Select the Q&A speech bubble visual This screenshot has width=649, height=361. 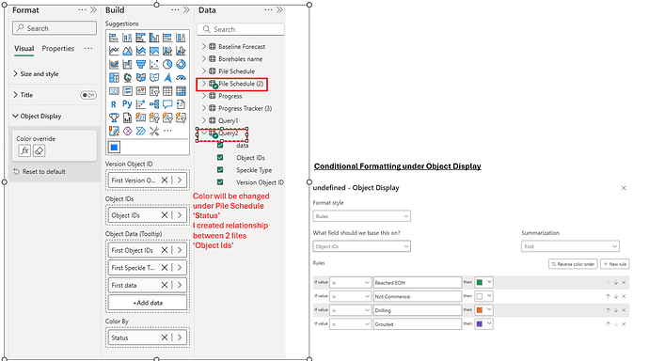tap(167, 104)
